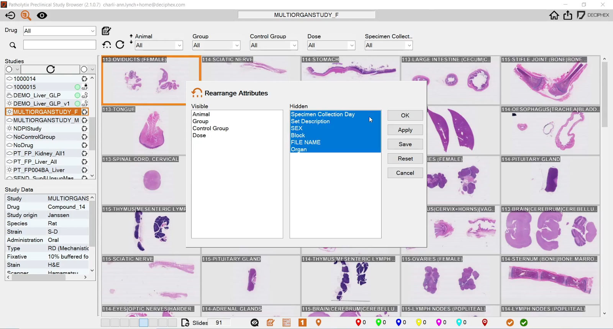Click sync icon for study 1000014
Viewport: 613px width, 329px height.
(x=84, y=79)
